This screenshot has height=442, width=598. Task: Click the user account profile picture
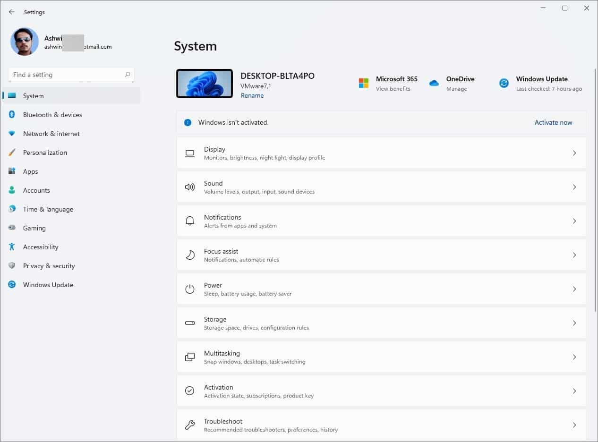pos(24,42)
